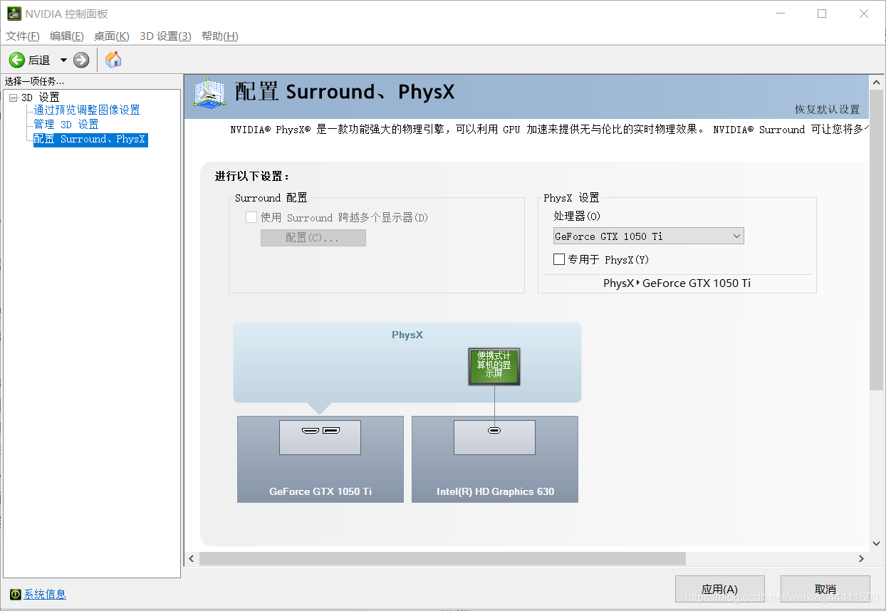The image size is (886, 611).
Task: Click the 进行以下设置 heading text
Action: [x=253, y=177]
